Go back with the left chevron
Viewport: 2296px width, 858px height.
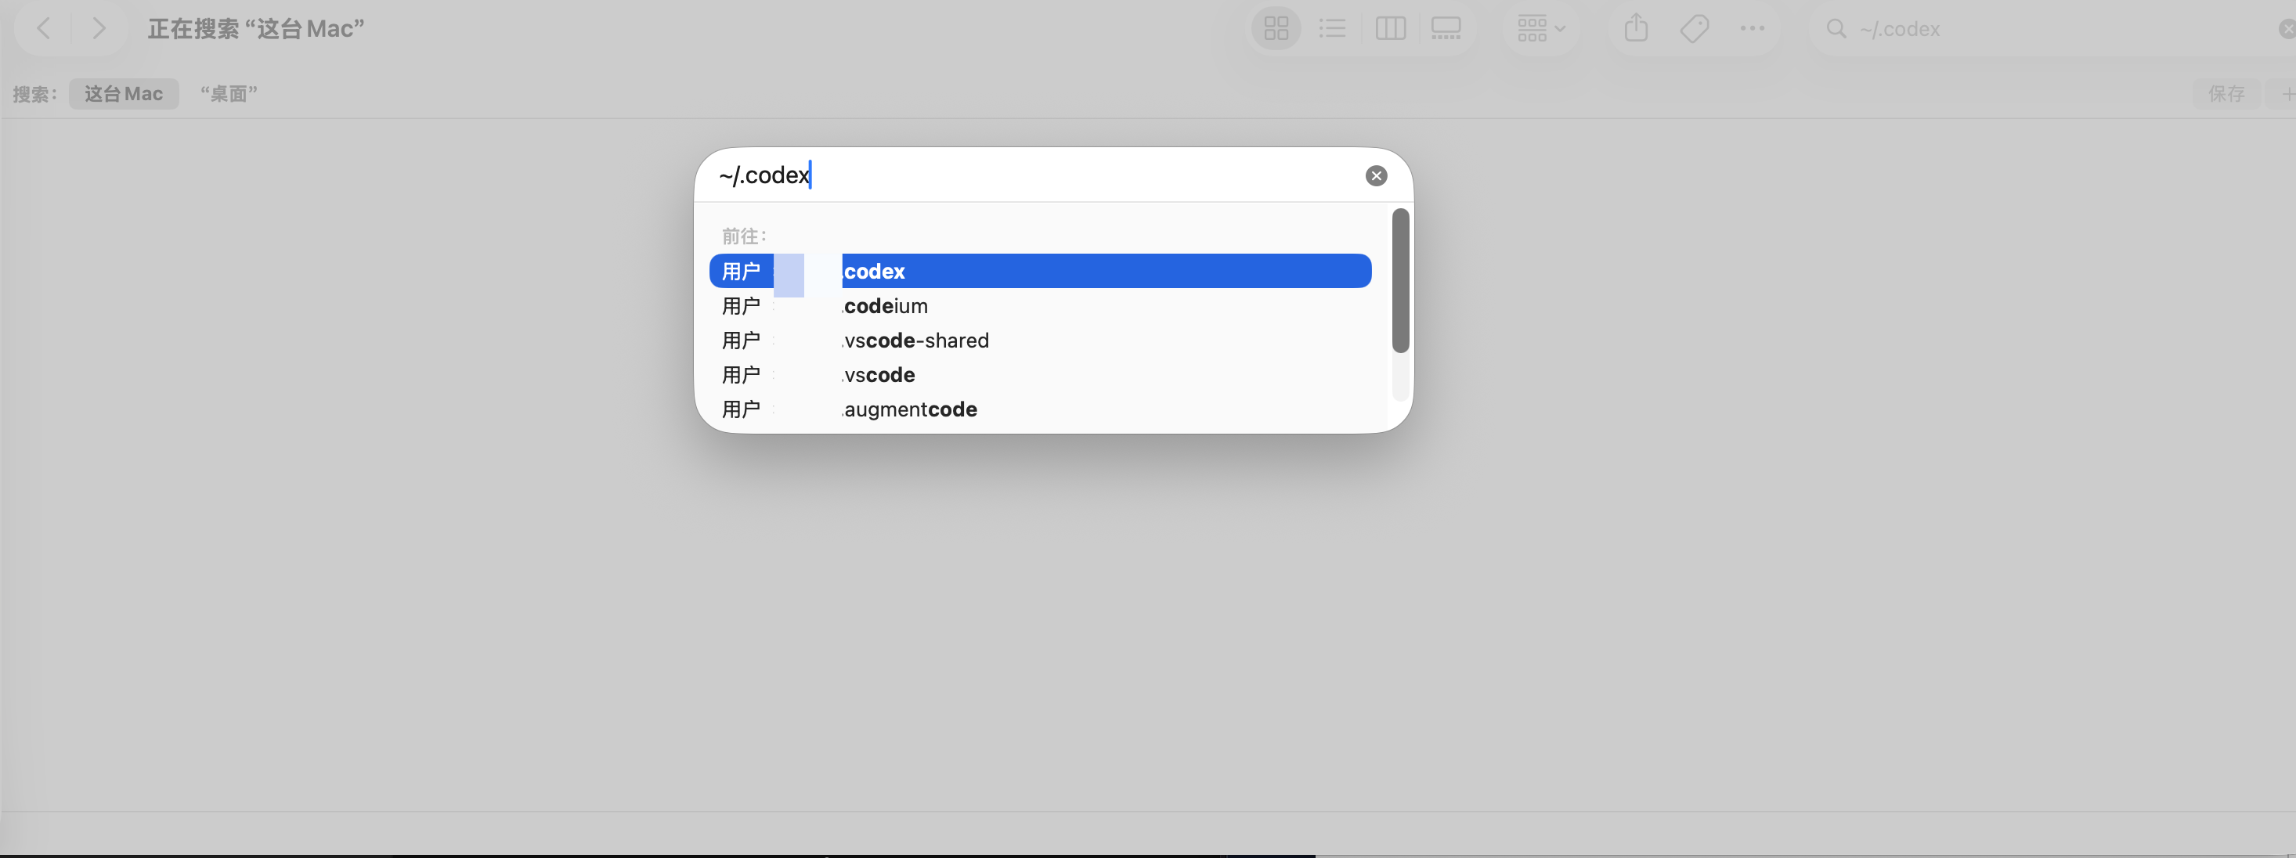[x=43, y=28]
